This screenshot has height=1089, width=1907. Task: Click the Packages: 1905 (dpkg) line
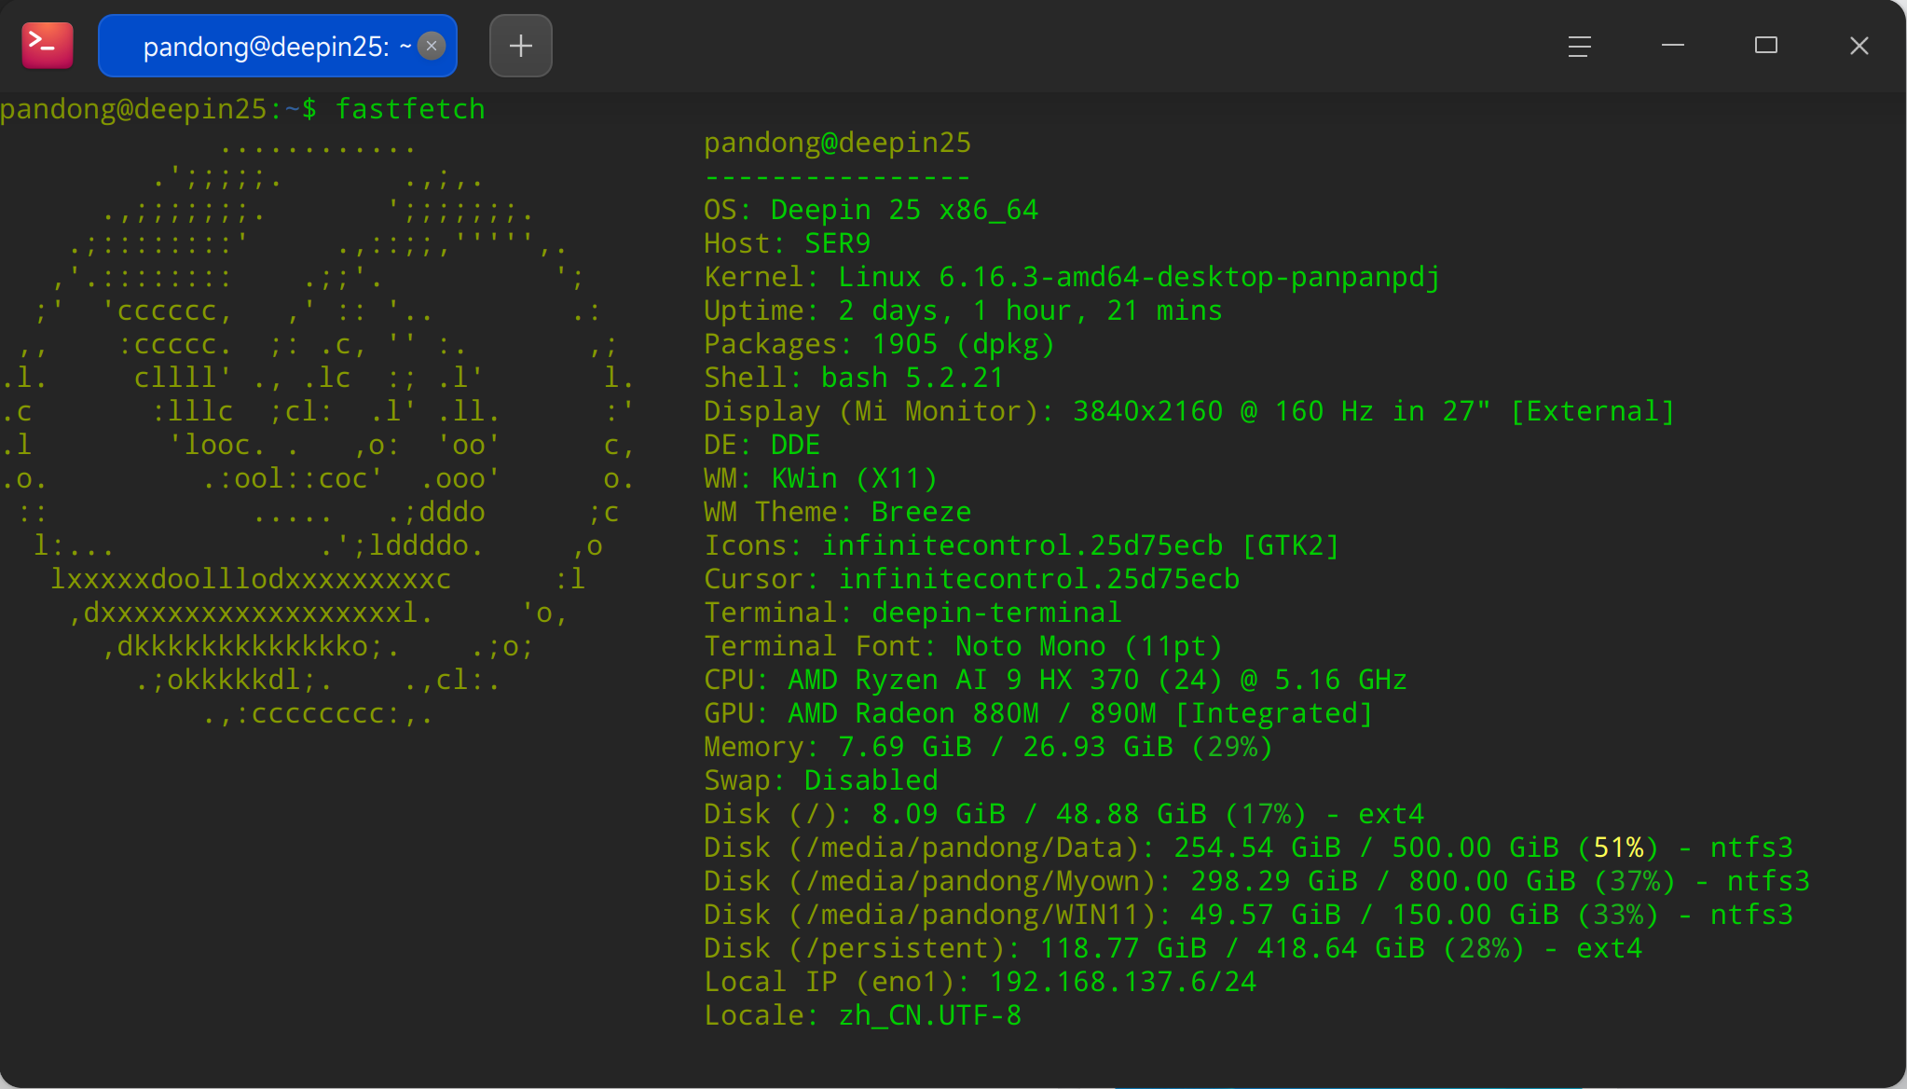[879, 344]
